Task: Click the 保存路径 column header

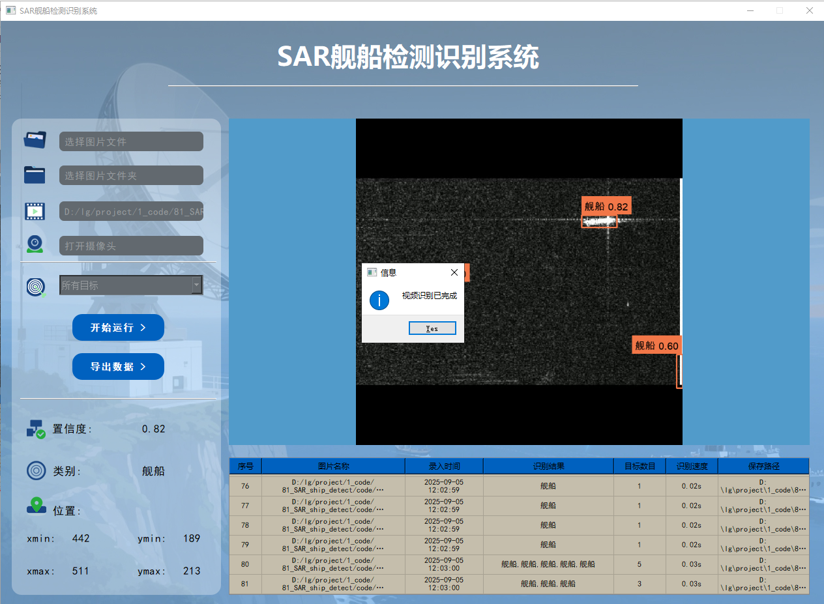Action: click(x=763, y=466)
